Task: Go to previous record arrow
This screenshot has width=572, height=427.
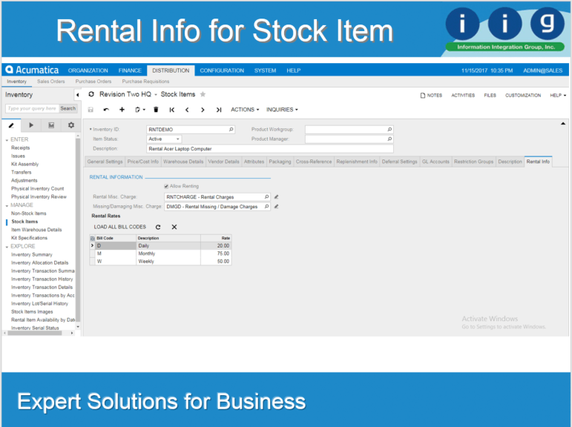Action: [x=187, y=110]
